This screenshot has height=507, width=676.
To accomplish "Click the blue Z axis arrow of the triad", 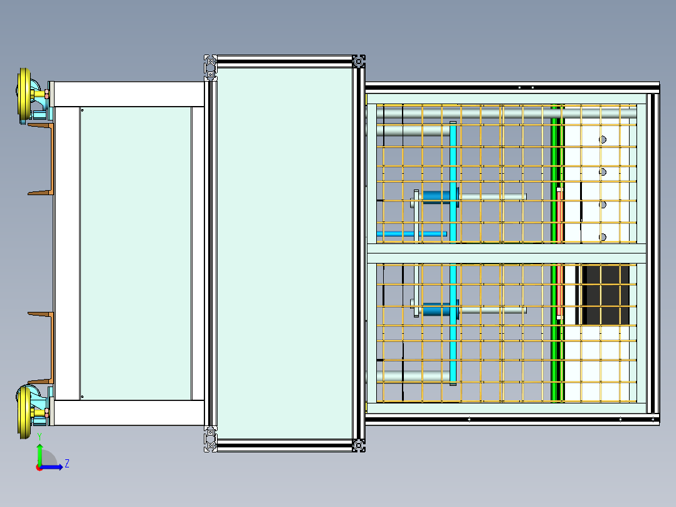I will pyautogui.click(x=53, y=467).
